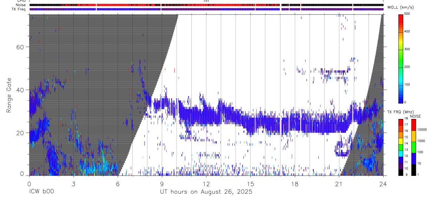Click the cyan 12–13 MHz TX frequency swatch
431x199 pixels.
[x=400, y=153]
